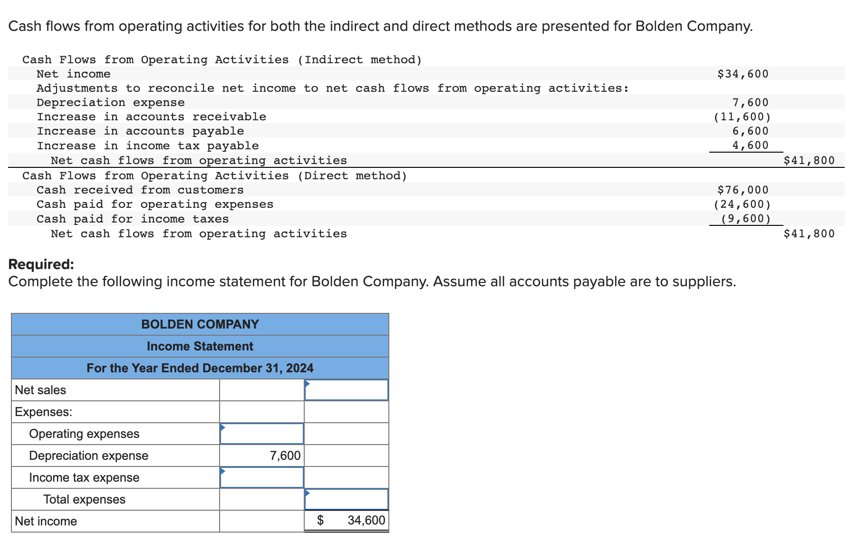Screen dimensions: 868x553
Task: Click the 'Expenses:' row label
Action: tap(44, 412)
